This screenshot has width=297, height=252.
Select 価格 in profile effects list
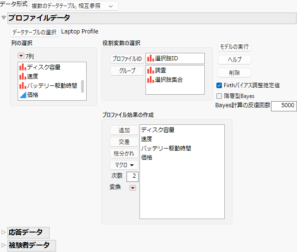point(146,157)
